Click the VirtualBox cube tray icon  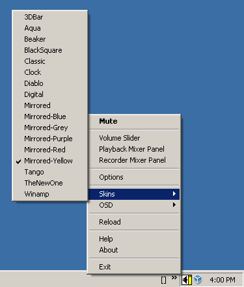tap(198, 280)
